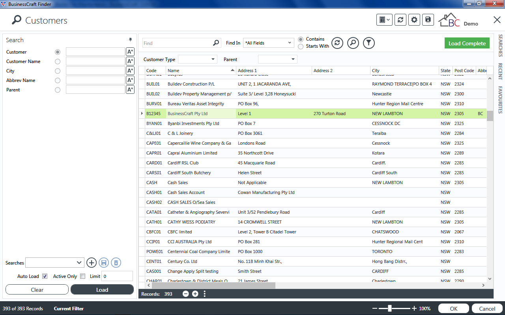
Task: Click the save disk icon in the top toolbar
Action: tap(428, 20)
